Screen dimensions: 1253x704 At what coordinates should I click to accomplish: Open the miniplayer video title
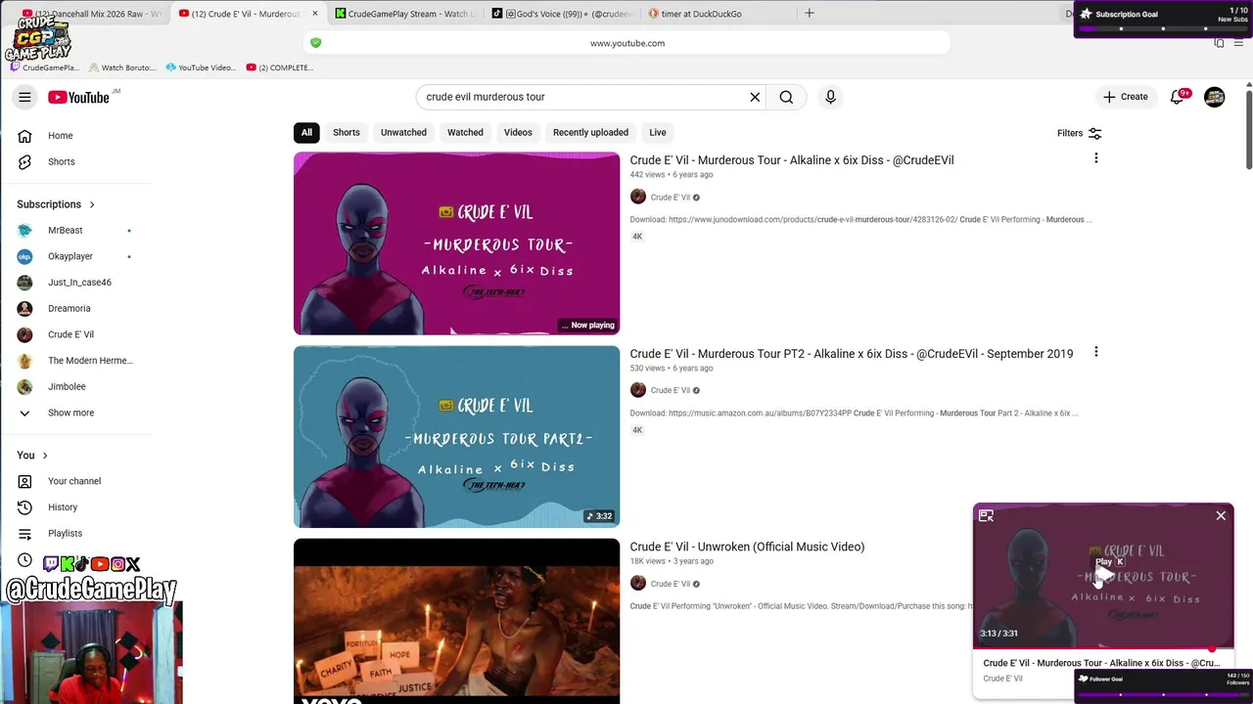coord(1101,663)
